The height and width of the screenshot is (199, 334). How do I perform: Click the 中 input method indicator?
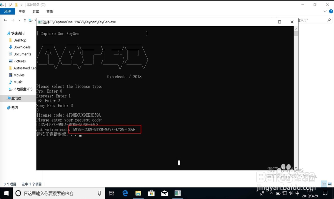(x=297, y=193)
